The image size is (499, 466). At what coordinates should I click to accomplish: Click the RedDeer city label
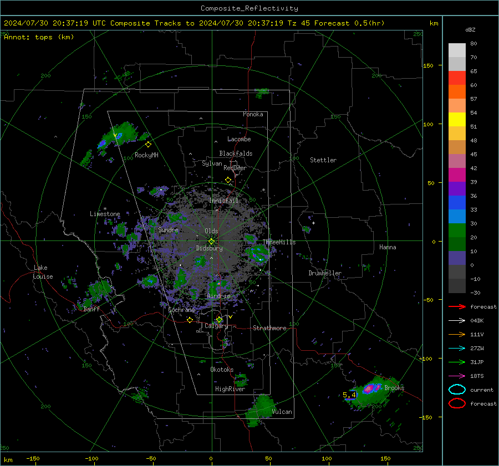[235, 168]
